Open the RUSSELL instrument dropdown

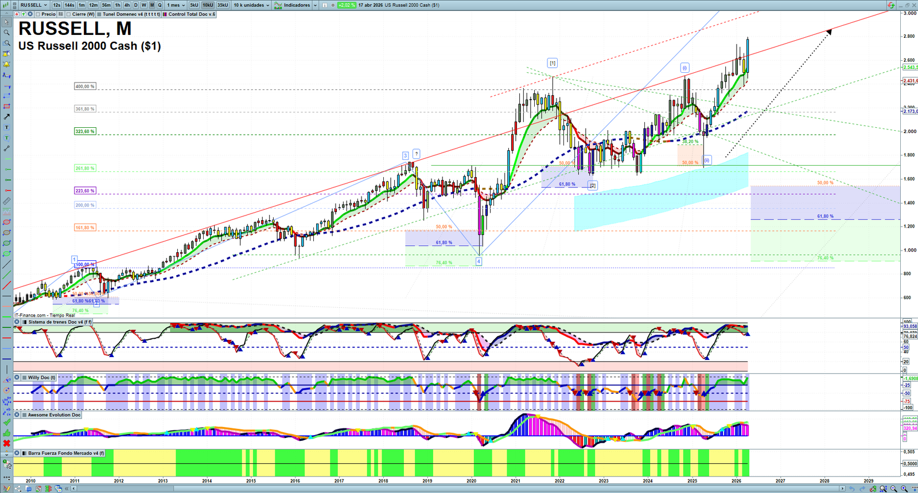(34, 5)
